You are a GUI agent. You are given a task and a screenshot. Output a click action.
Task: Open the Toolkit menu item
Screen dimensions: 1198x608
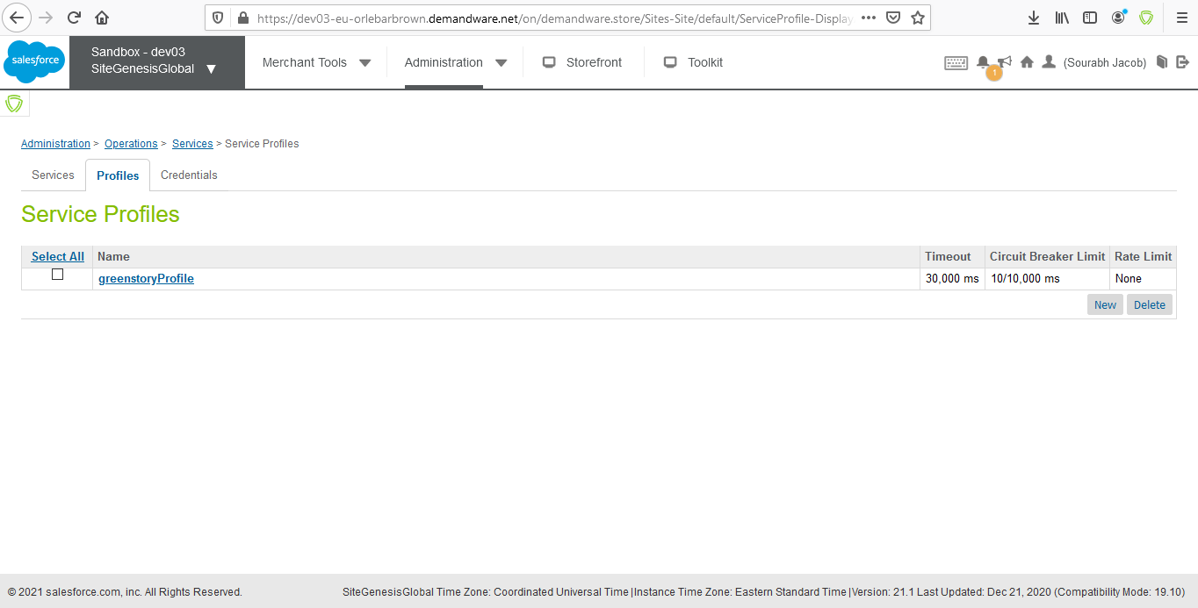click(x=694, y=62)
